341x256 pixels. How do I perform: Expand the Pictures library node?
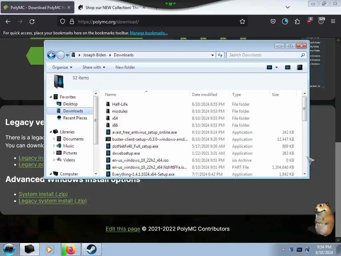pyautogui.click(x=54, y=153)
